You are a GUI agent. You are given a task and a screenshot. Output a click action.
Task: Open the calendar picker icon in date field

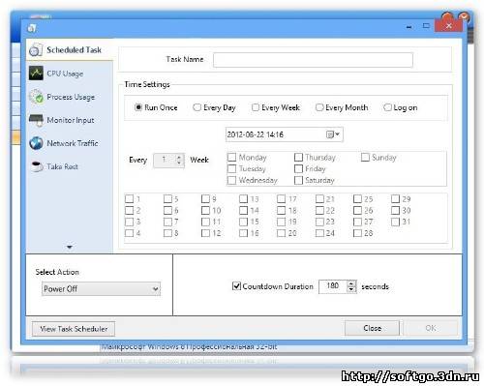point(330,134)
